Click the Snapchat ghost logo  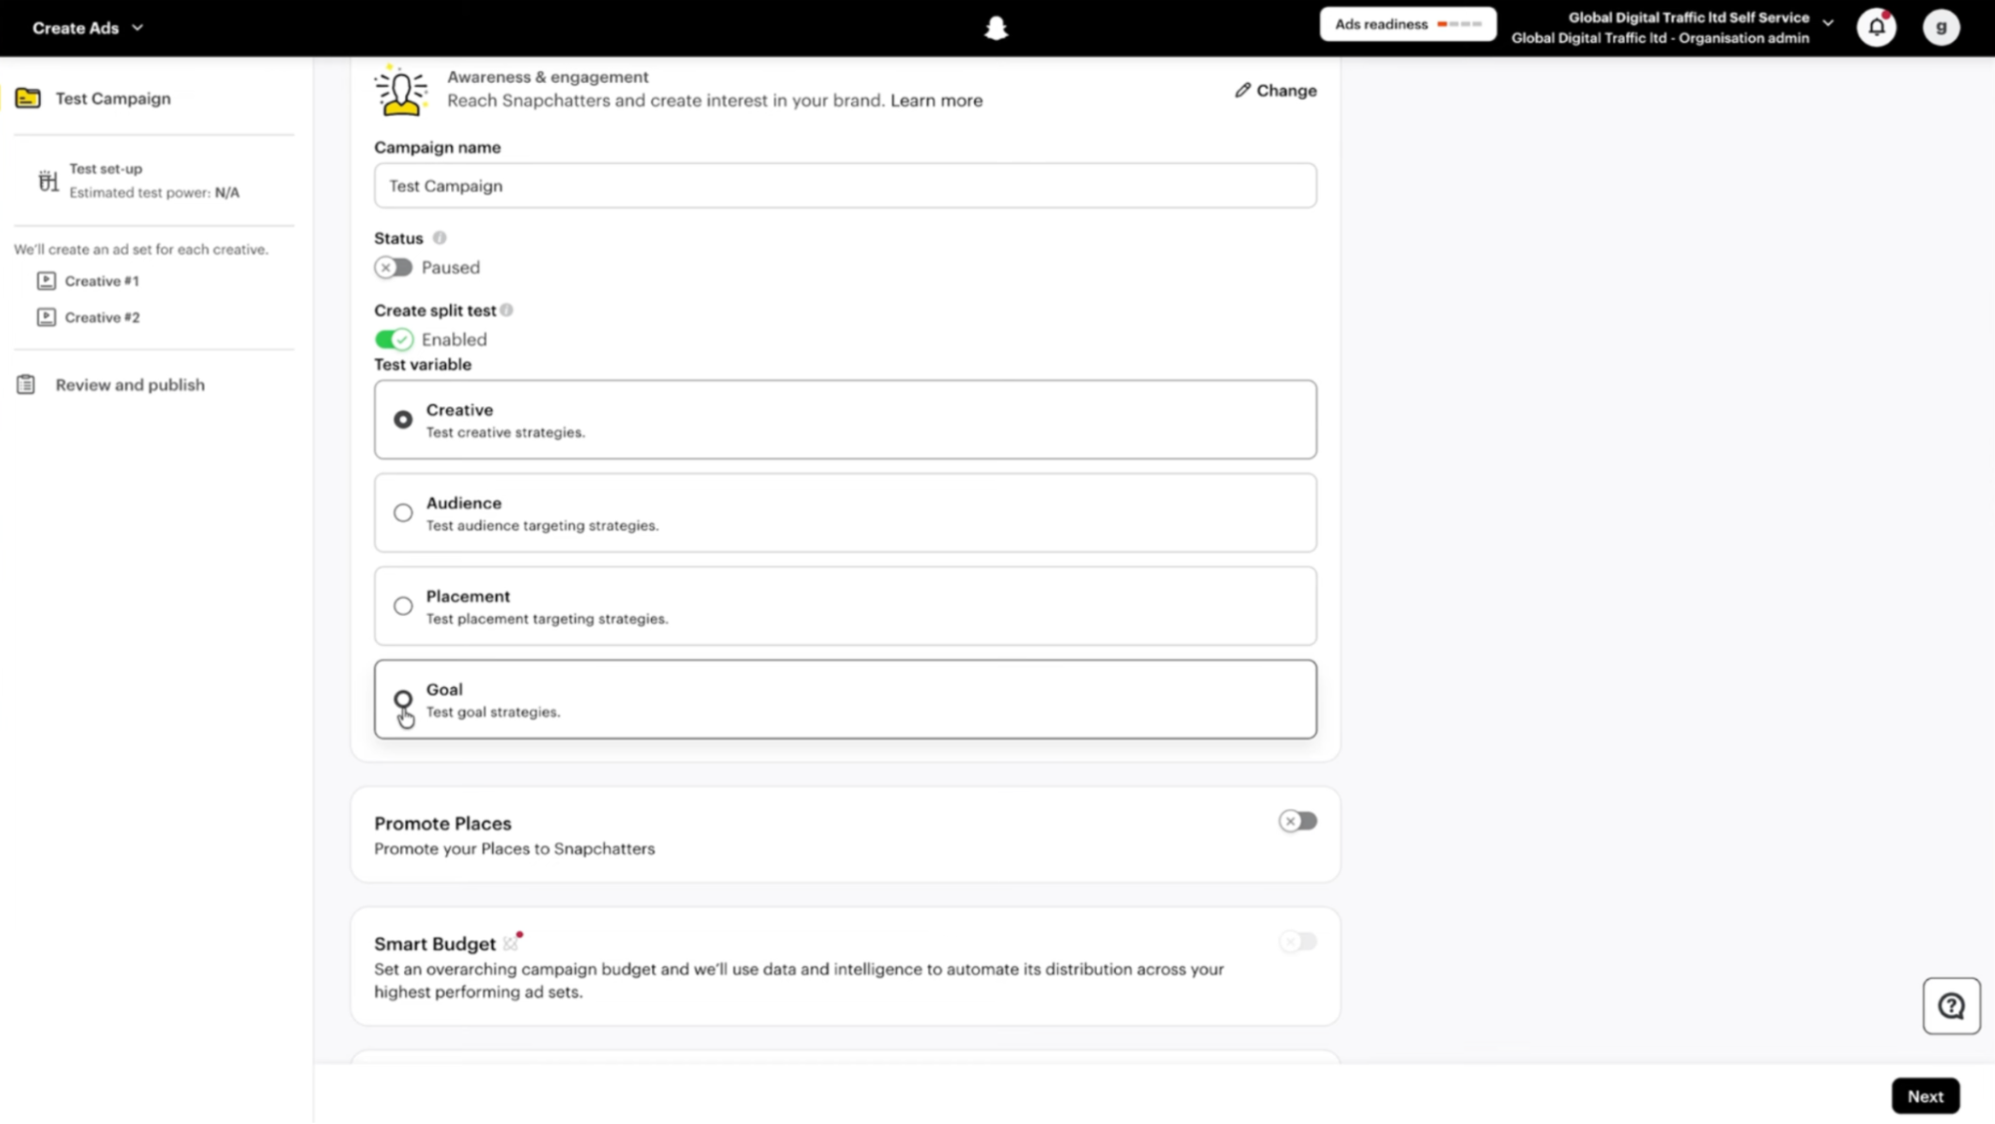995,28
